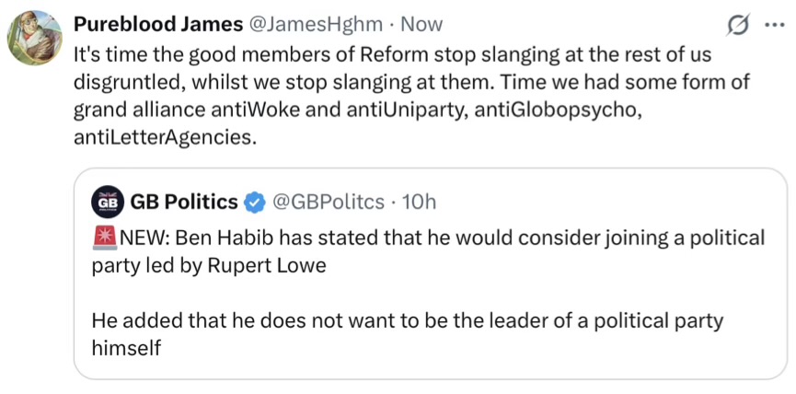The width and height of the screenshot is (796, 394).
Task: Open the GB Politics account name
Action: [184, 202]
